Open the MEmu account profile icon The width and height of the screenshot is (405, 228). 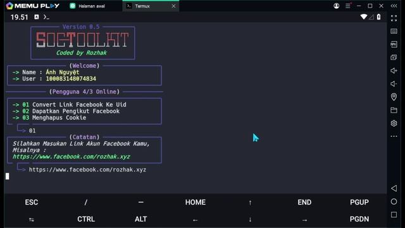(336, 6)
